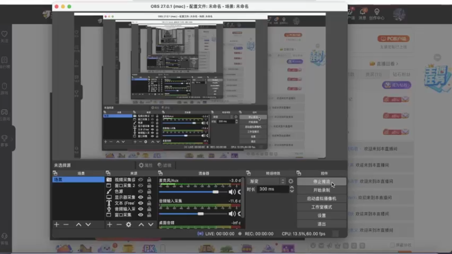Click the 停止推流 button
Viewport: 452px width, 254px height.
click(321, 181)
